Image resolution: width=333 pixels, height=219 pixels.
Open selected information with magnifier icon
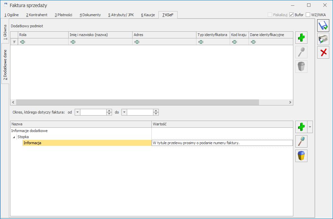coord(301,142)
